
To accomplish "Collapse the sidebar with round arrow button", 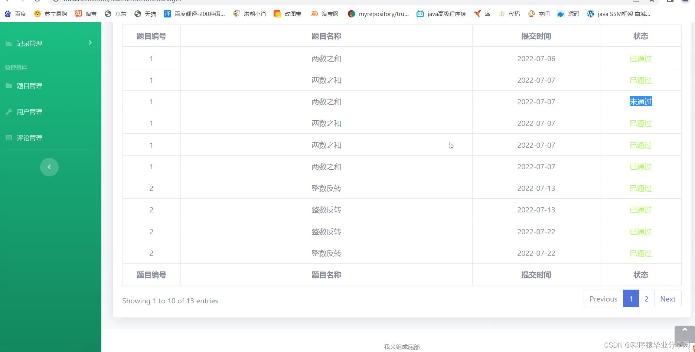I will click(49, 167).
